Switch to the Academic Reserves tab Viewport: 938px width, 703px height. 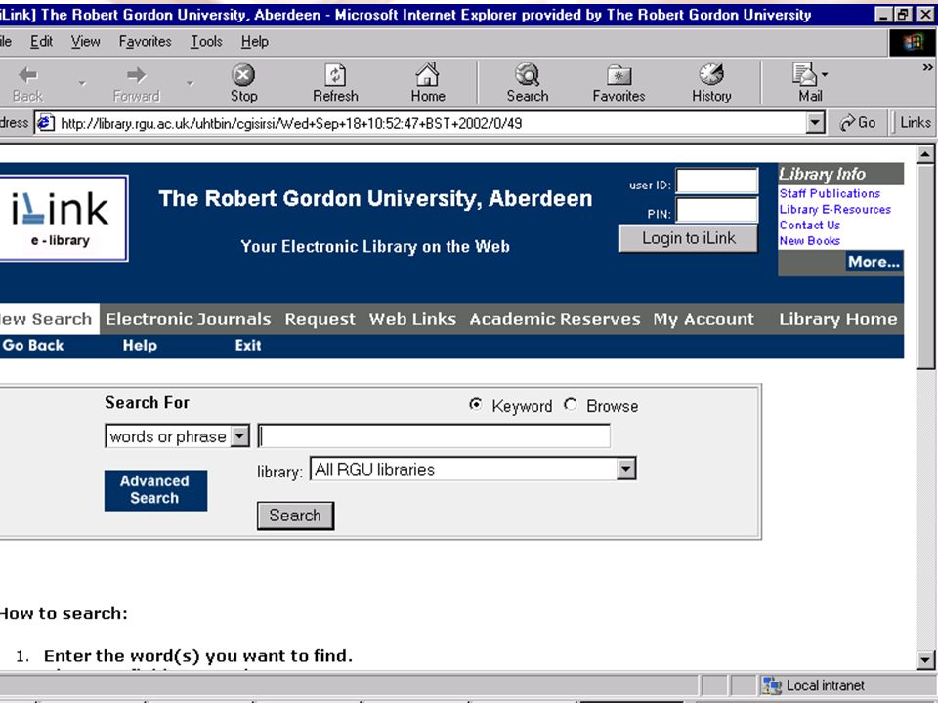tap(555, 319)
